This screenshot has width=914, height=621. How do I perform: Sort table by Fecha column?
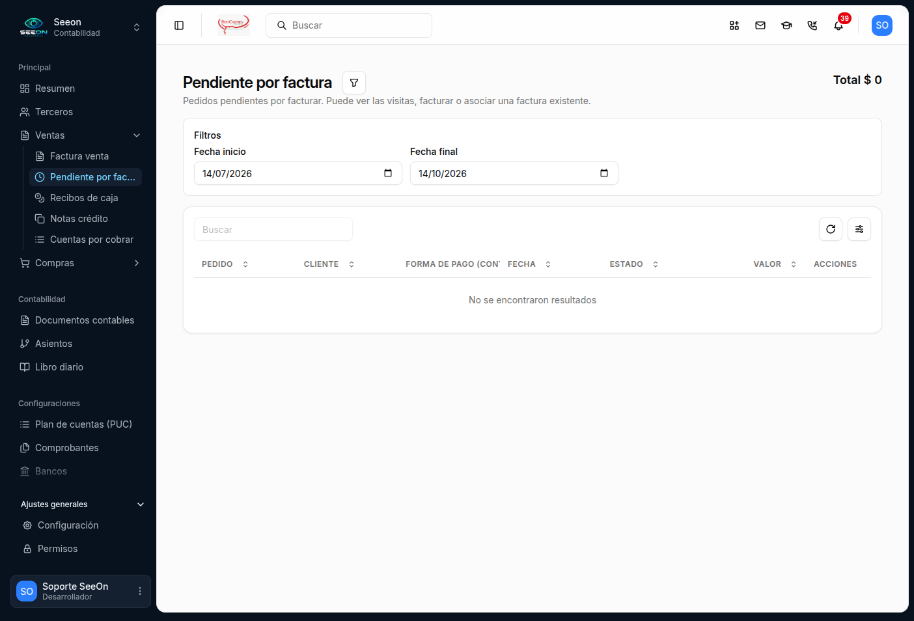529,264
